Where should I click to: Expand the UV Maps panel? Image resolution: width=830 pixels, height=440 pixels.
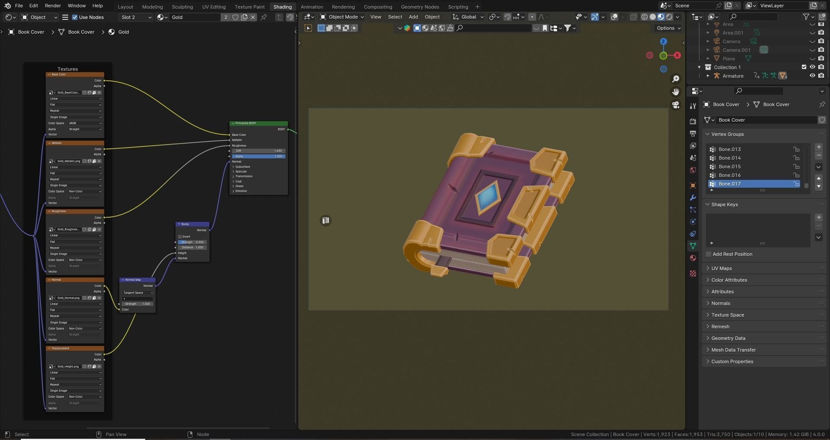coord(764,268)
